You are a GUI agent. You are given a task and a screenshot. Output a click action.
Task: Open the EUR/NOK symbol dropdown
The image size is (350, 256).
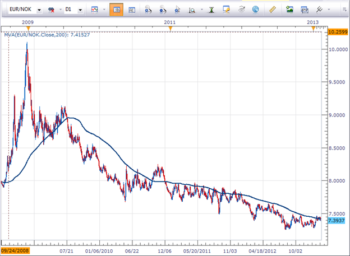coord(39,10)
